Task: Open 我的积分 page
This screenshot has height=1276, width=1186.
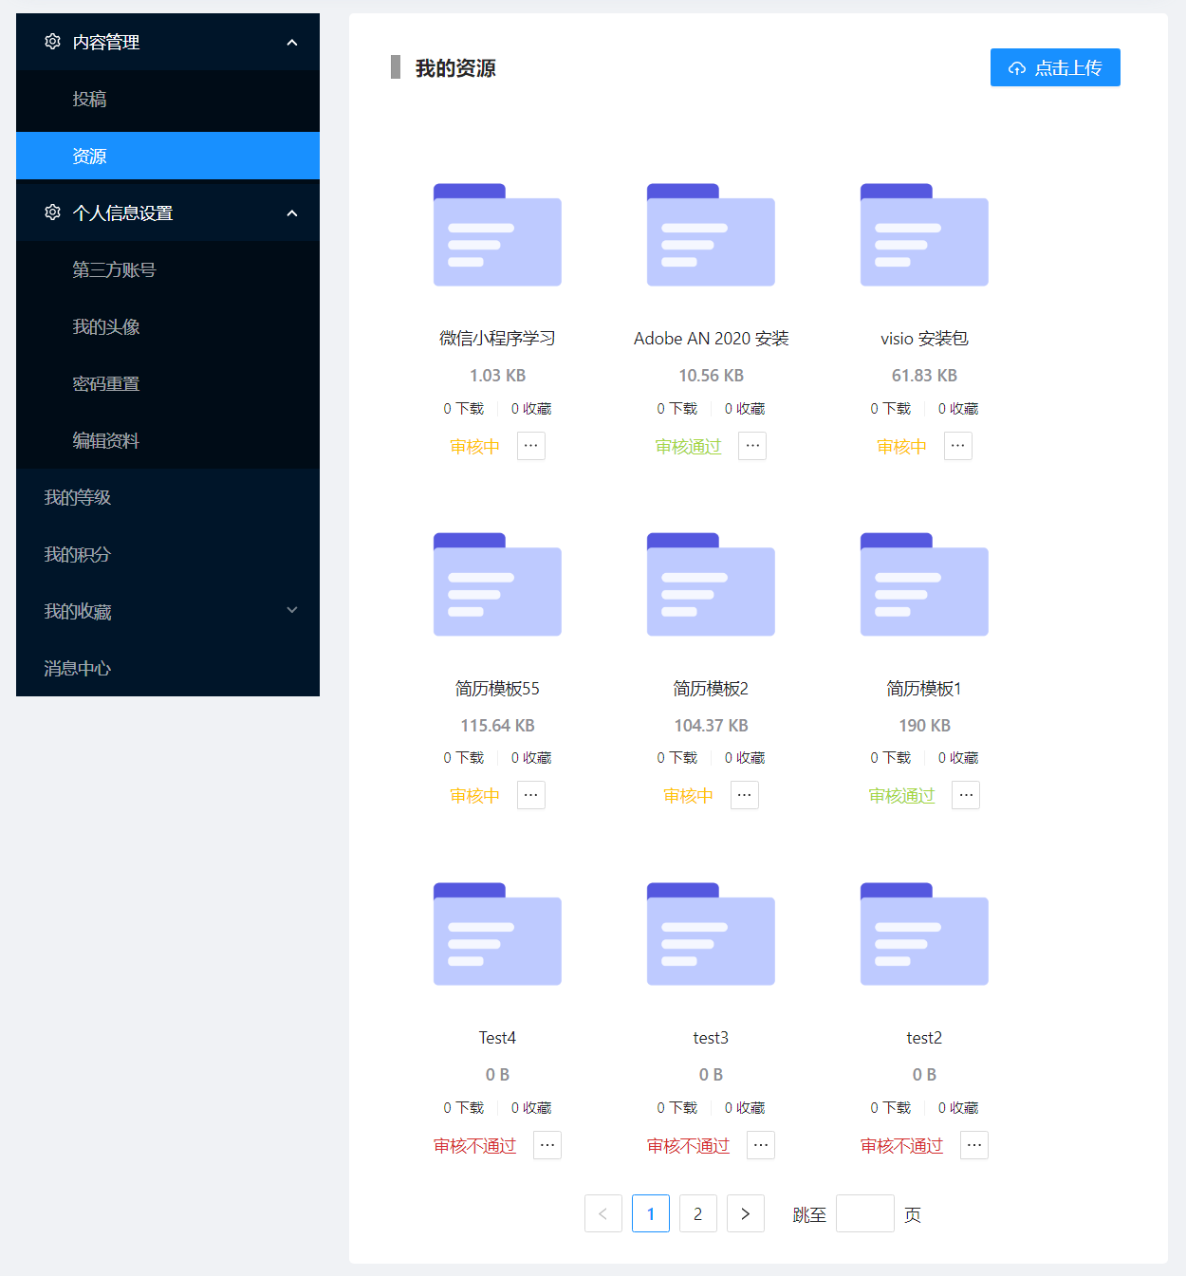Action: [168, 554]
